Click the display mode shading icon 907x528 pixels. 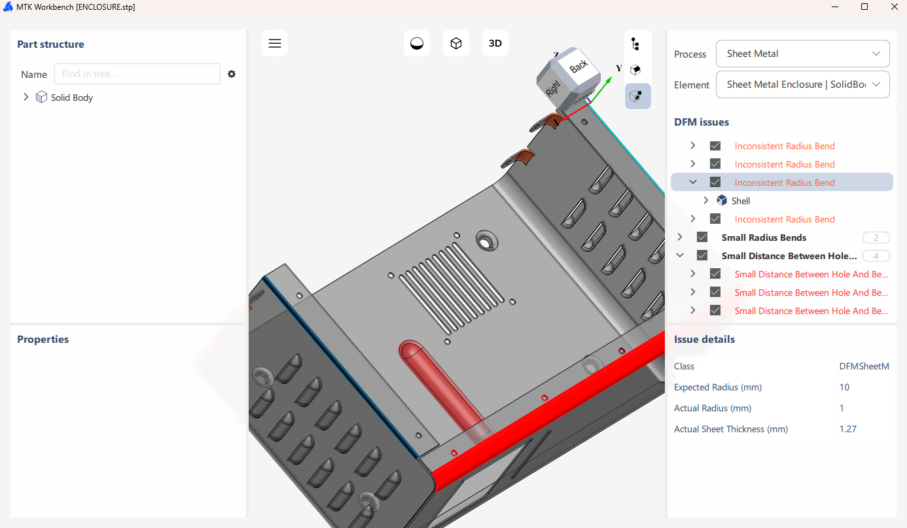(417, 43)
